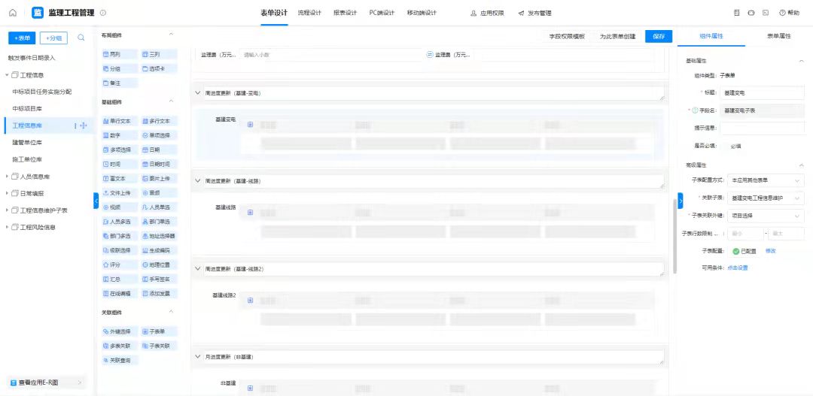The width and height of the screenshot is (813, 396).
Task: Add a 三列 three-column layout component
Action: (159, 54)
